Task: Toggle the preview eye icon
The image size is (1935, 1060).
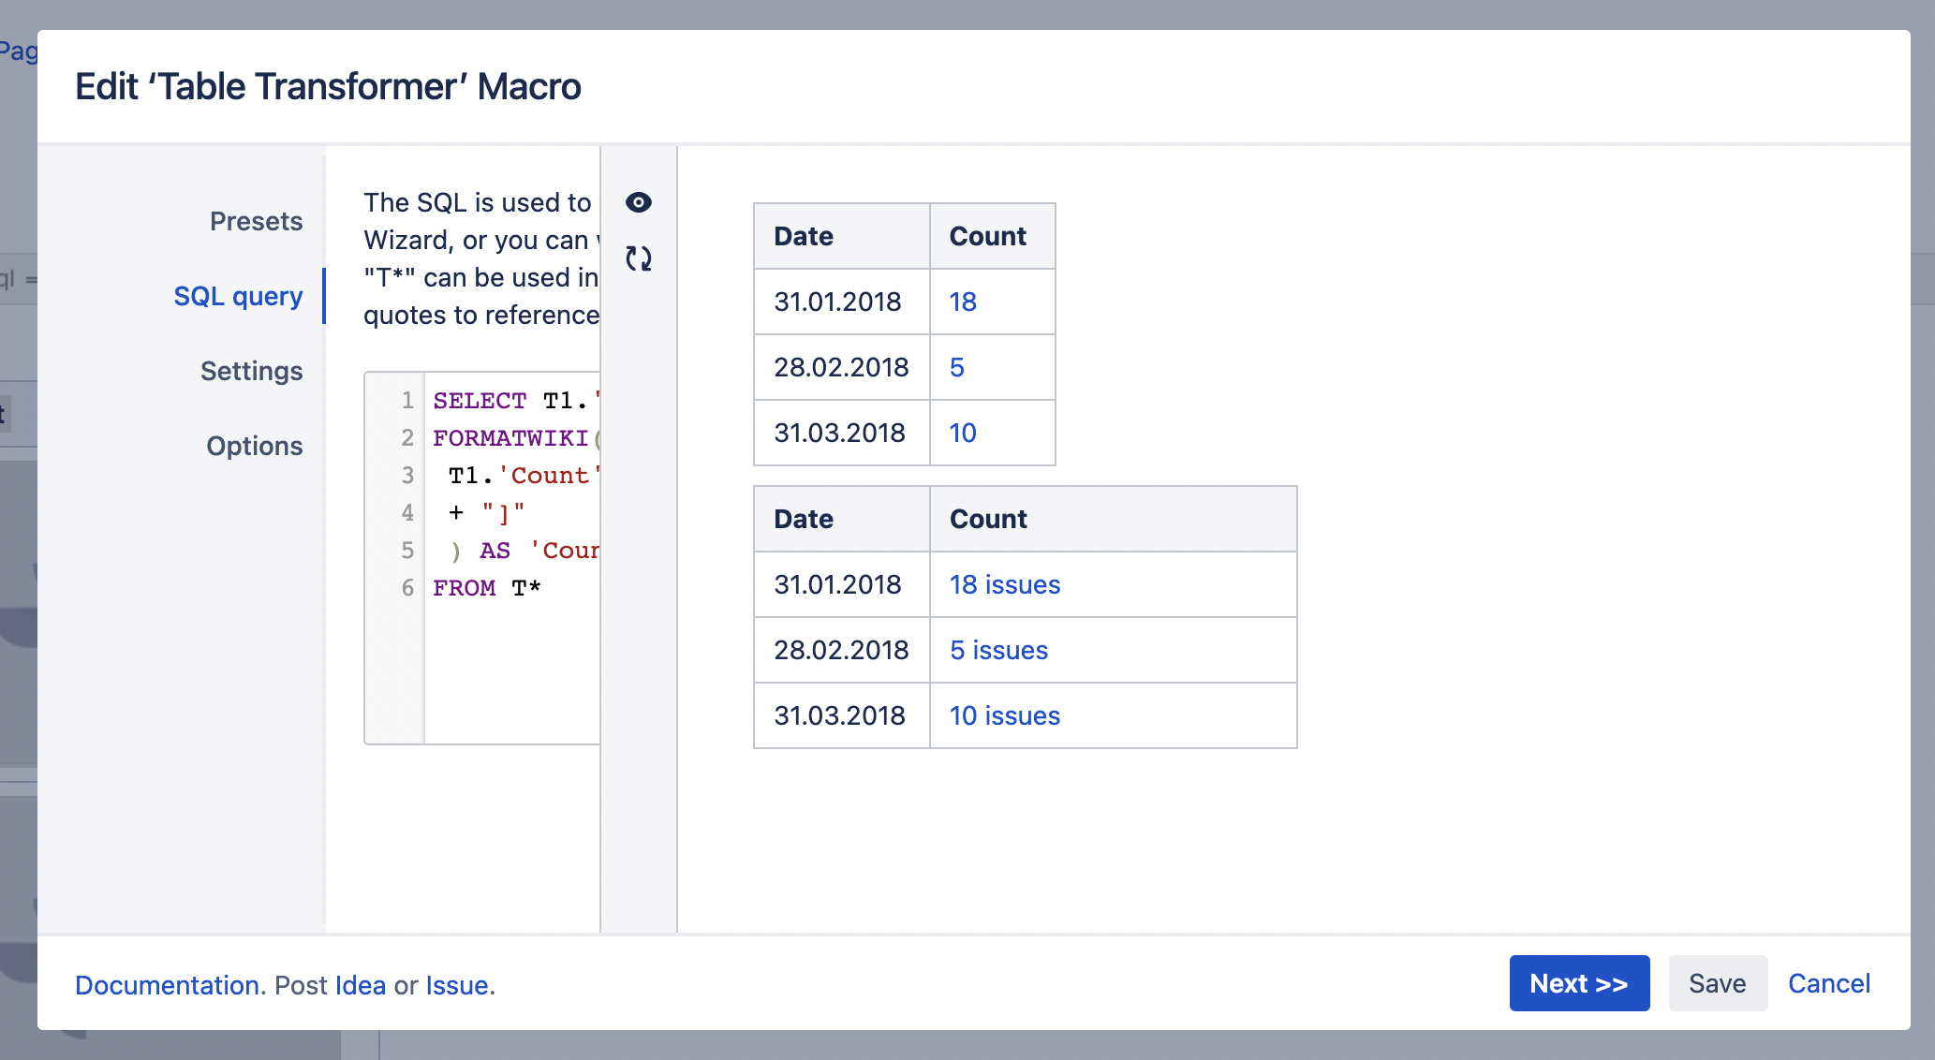Action: 639,202
